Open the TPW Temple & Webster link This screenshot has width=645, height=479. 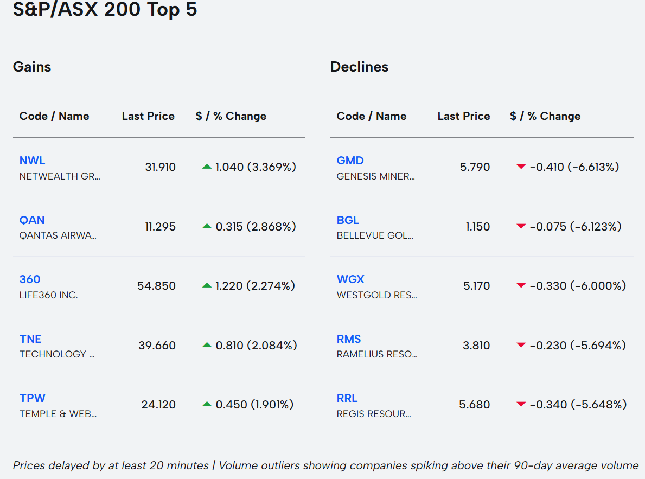click(33, 398)
